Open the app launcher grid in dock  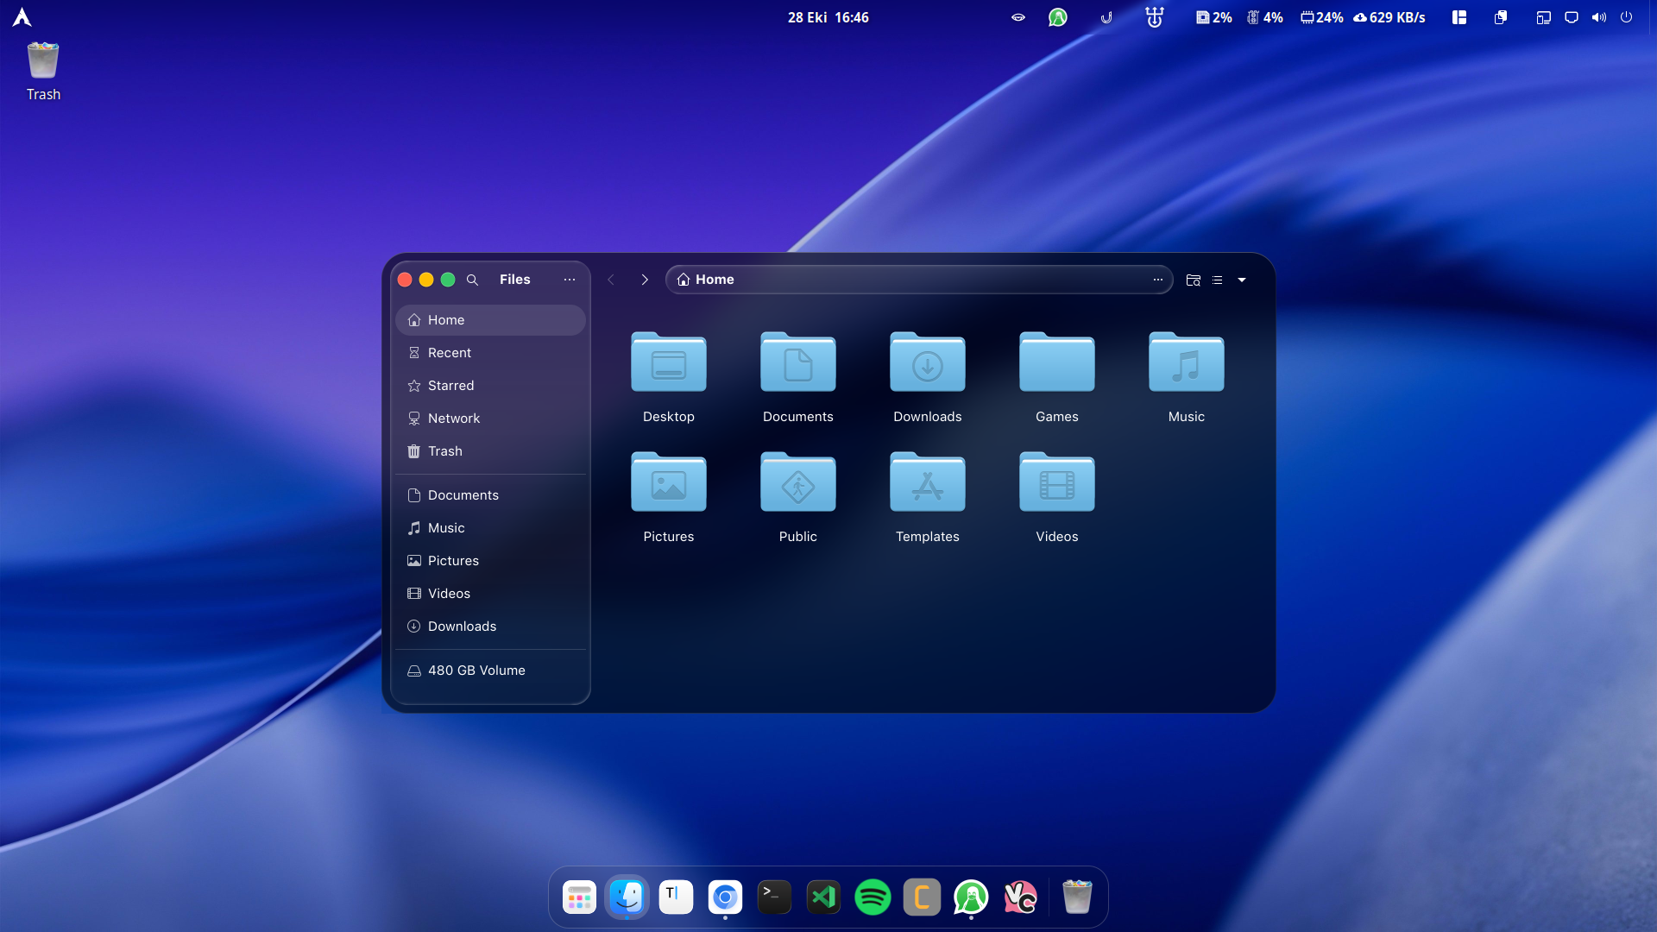tap(579, 897)
